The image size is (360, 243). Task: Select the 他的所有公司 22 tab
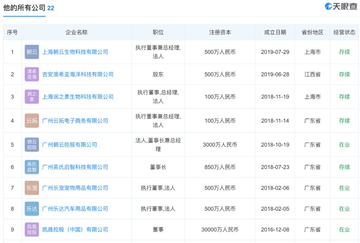coord(29,8)
